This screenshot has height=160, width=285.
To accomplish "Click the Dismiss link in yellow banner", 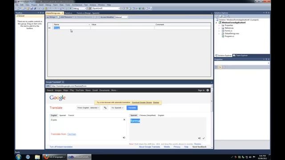I will (x=156, y=103).
